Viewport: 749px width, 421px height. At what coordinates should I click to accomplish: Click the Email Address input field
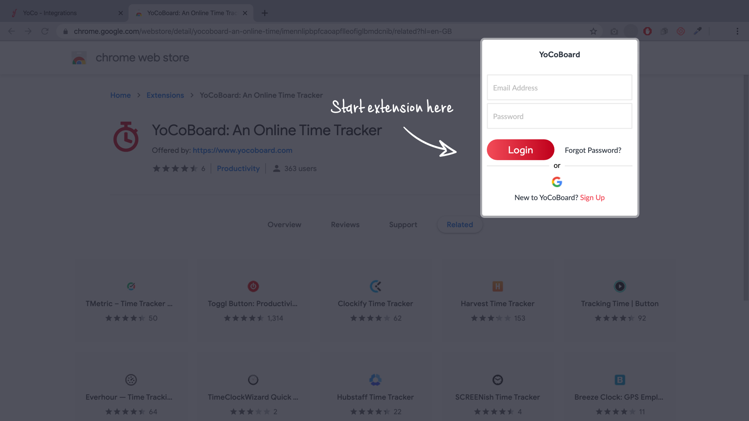(x=559, y=87)
